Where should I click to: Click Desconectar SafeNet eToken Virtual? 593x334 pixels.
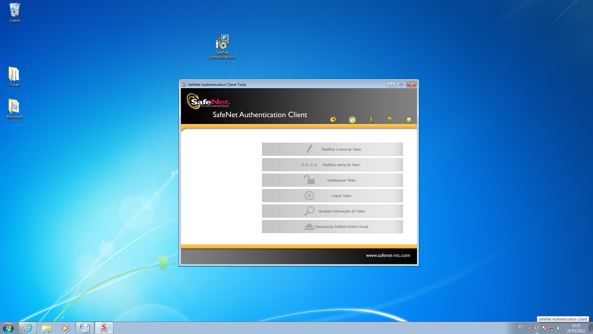click(332, 226)
